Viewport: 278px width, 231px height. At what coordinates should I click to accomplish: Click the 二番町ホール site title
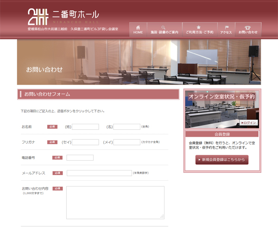[x=76, y=14]
